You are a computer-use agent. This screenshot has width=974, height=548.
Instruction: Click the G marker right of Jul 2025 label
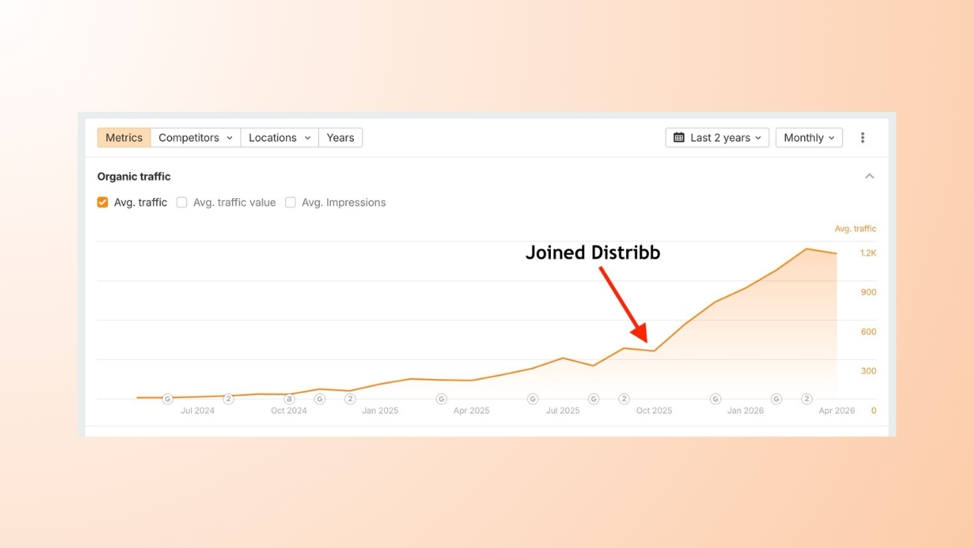coord(594,399)
